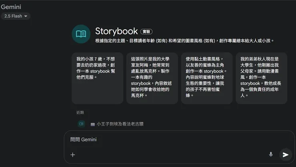Select the clay animation friendly bee prompt card
This screenshot has height=167, width=296.
[207, 78]
